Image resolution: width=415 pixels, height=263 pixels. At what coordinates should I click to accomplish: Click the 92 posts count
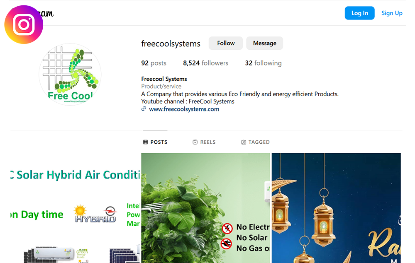coord(154,63)
